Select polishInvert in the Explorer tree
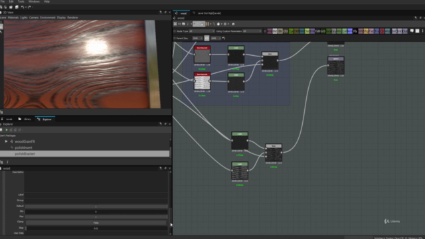Screen dimensions: 425x239 click(x=24, y=147)
